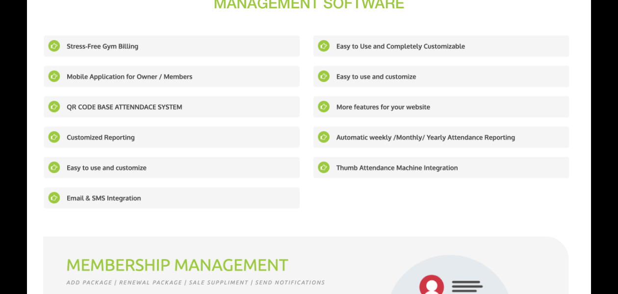
Task: Click the ADD PACKAGE | RENEWAL PACKAGE subtitle text
Action: tap(195, 282)
